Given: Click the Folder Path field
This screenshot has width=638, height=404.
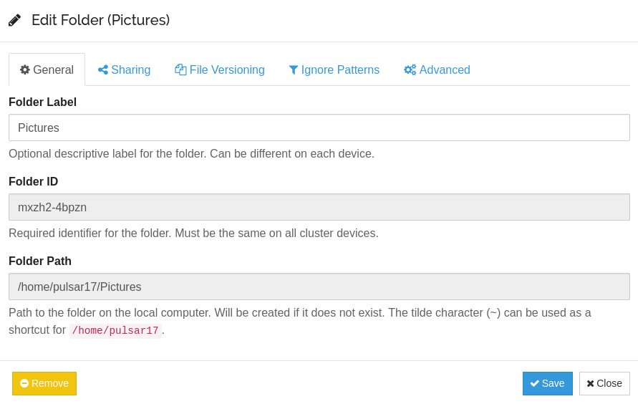Looking at the screenshot, I should (319, 287).
